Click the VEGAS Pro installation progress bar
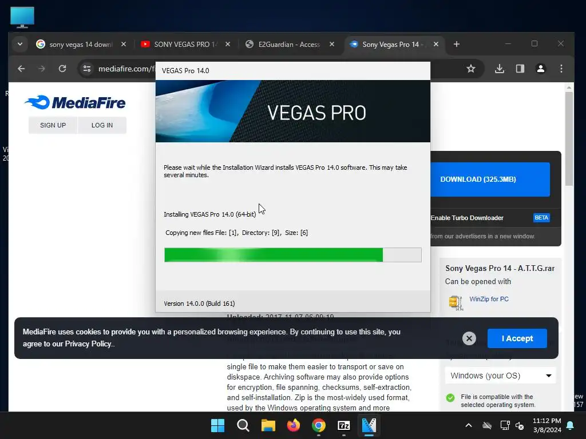The height and width of the screenshot is (439, 586). [292, 255]
